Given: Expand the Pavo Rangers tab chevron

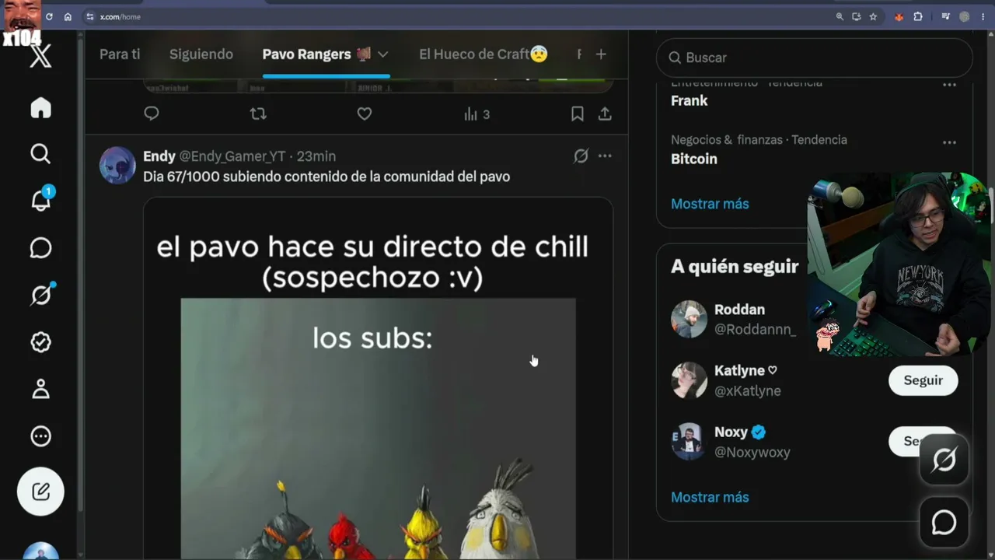Looking at the screenshot, I should tap(382, 54).
